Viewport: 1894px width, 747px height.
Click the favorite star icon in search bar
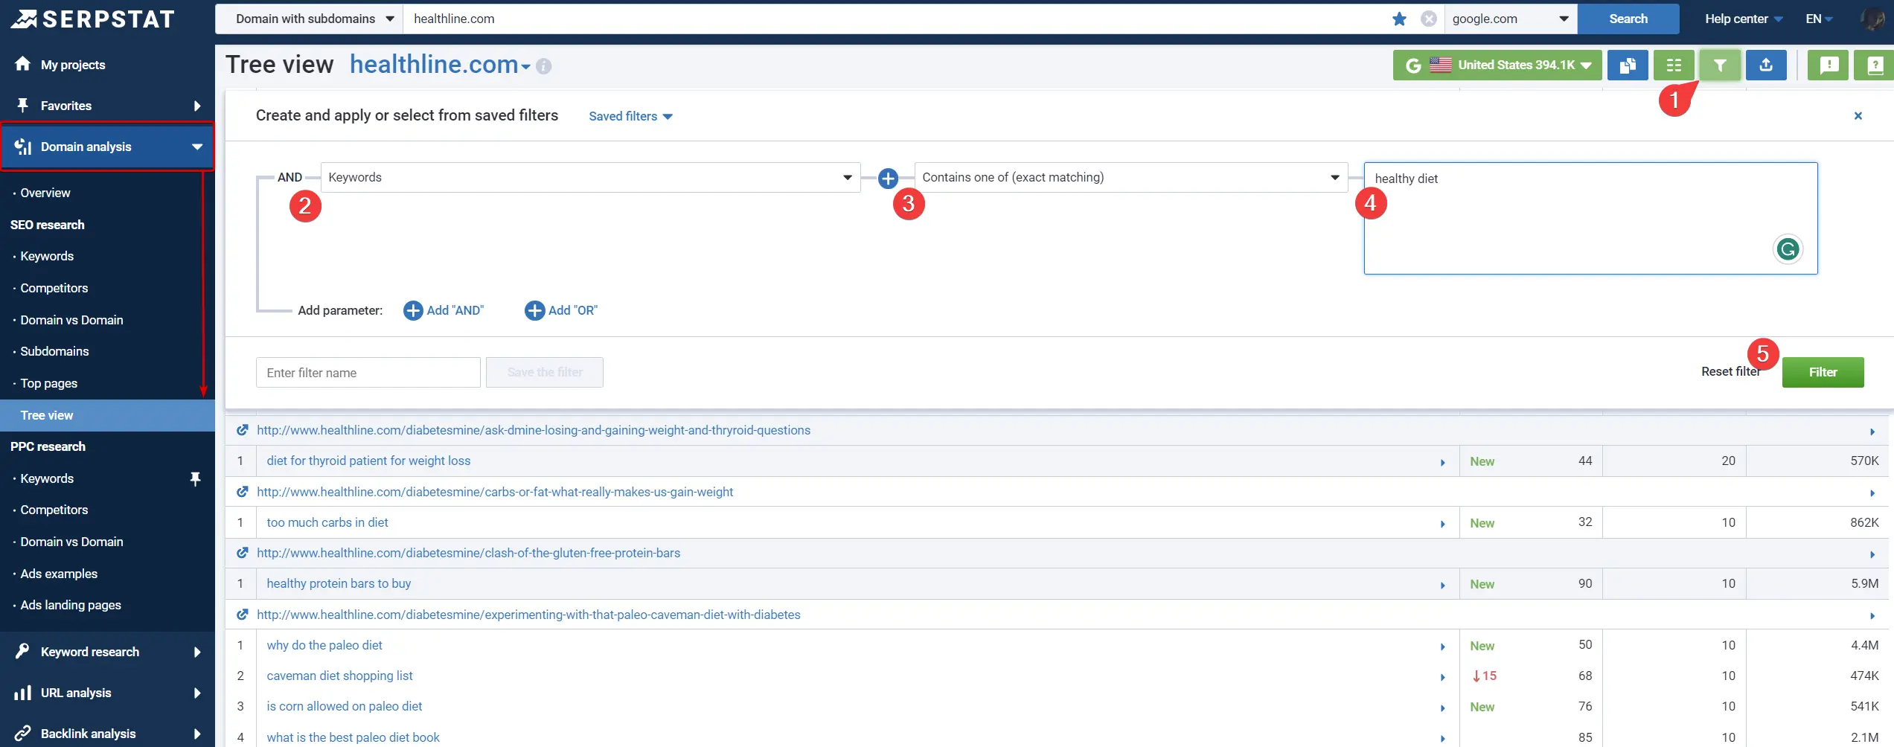1399,19
